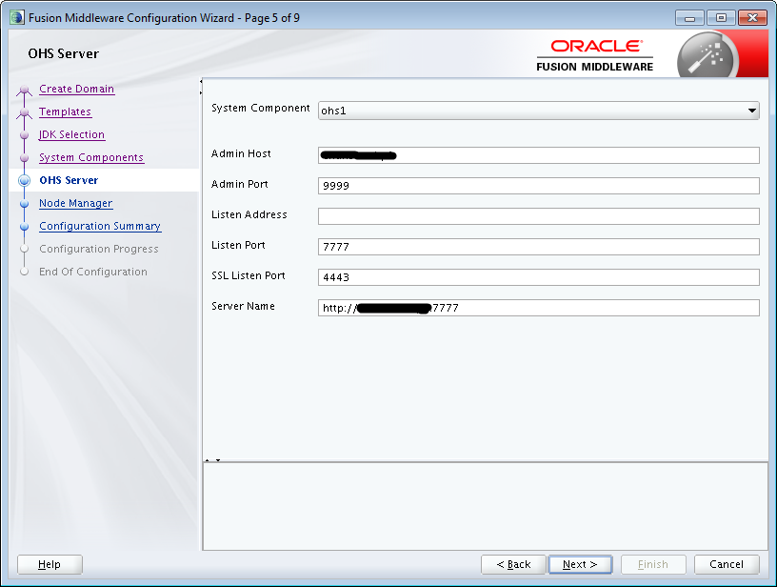Click the disabled Finish button
The width and height of the screenshot is (777, 587).
pos(653,564)
